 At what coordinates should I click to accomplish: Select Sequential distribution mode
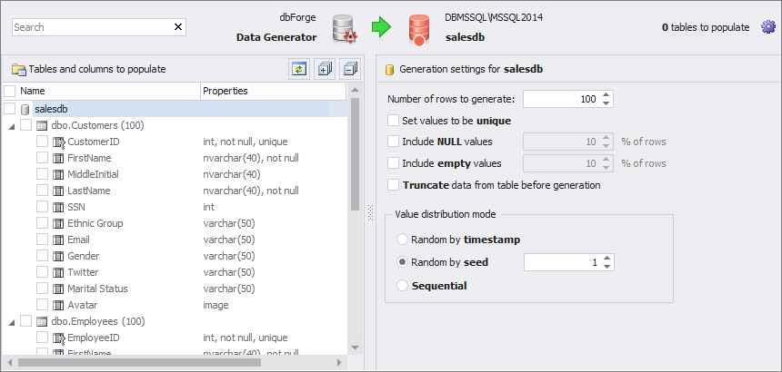coord(402,286)
